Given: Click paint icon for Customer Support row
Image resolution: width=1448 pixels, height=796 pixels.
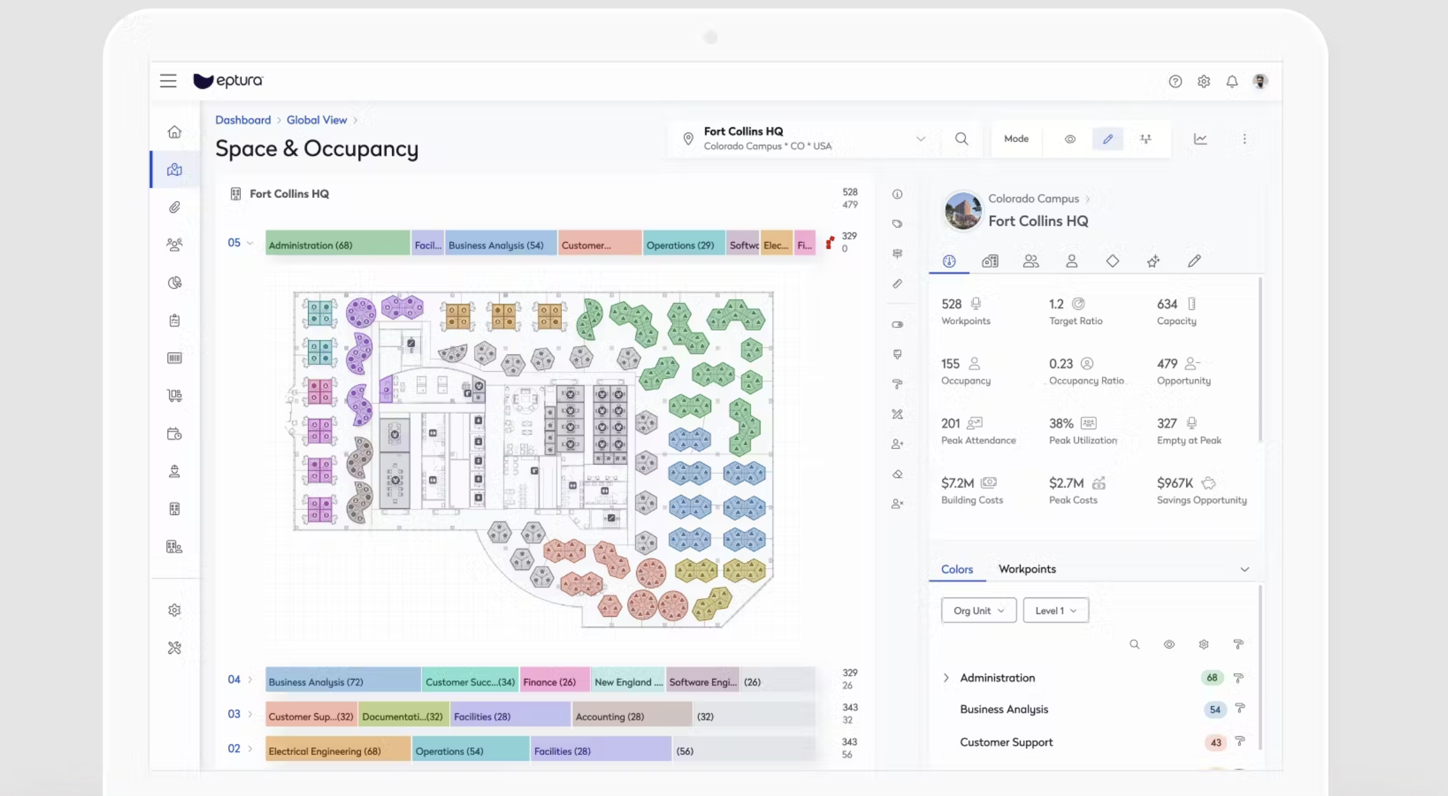Looking at the screenshot, I should point(1240,742).
